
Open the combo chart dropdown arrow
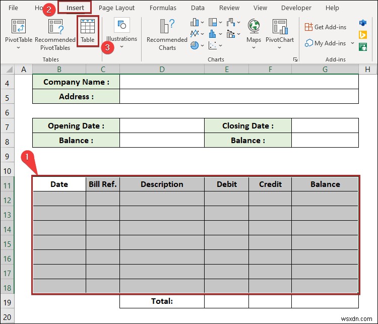[238, 34]
